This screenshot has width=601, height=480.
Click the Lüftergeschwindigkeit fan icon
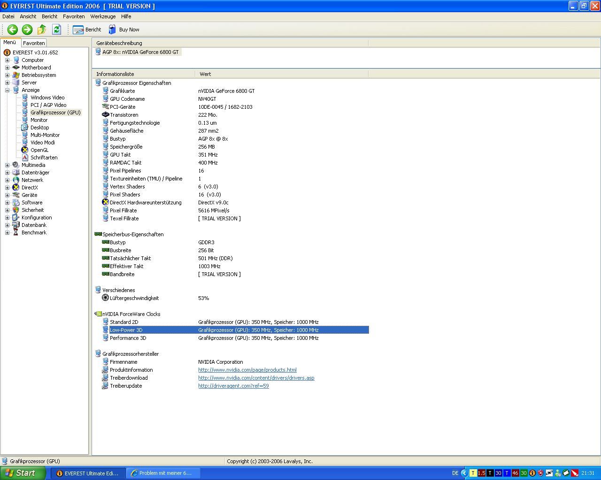[105, 298]
